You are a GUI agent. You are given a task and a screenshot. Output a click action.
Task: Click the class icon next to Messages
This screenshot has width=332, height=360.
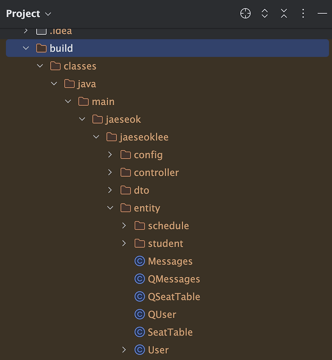pyautogui.click(x=140, y=261)
